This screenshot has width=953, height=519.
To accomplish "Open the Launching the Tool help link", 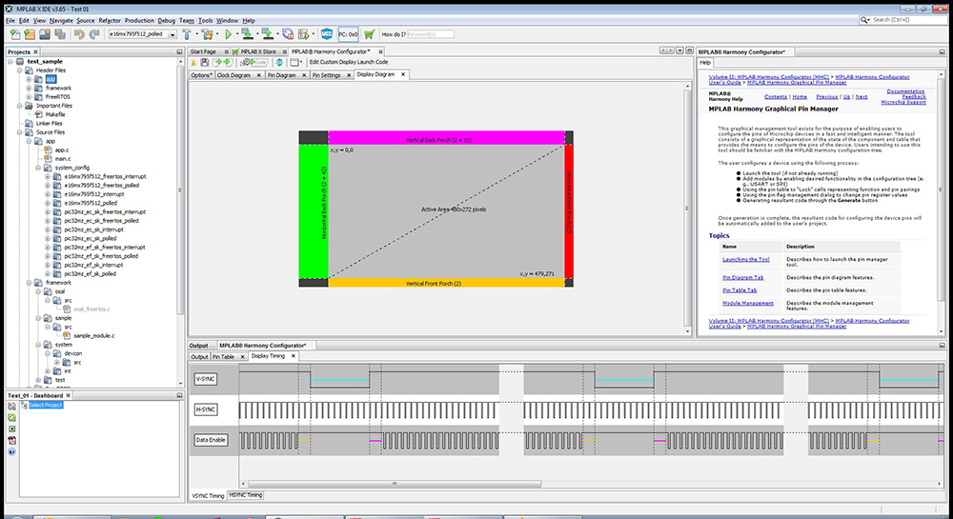I will [746, 259].
